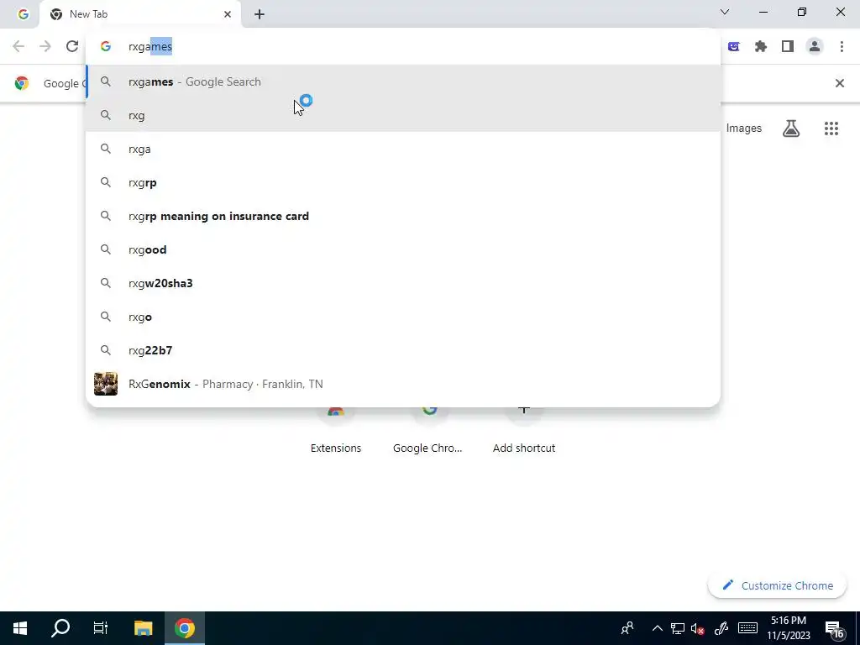Select RxGenomix Pharmacy suggestion
860x645 pixels.
403,384
